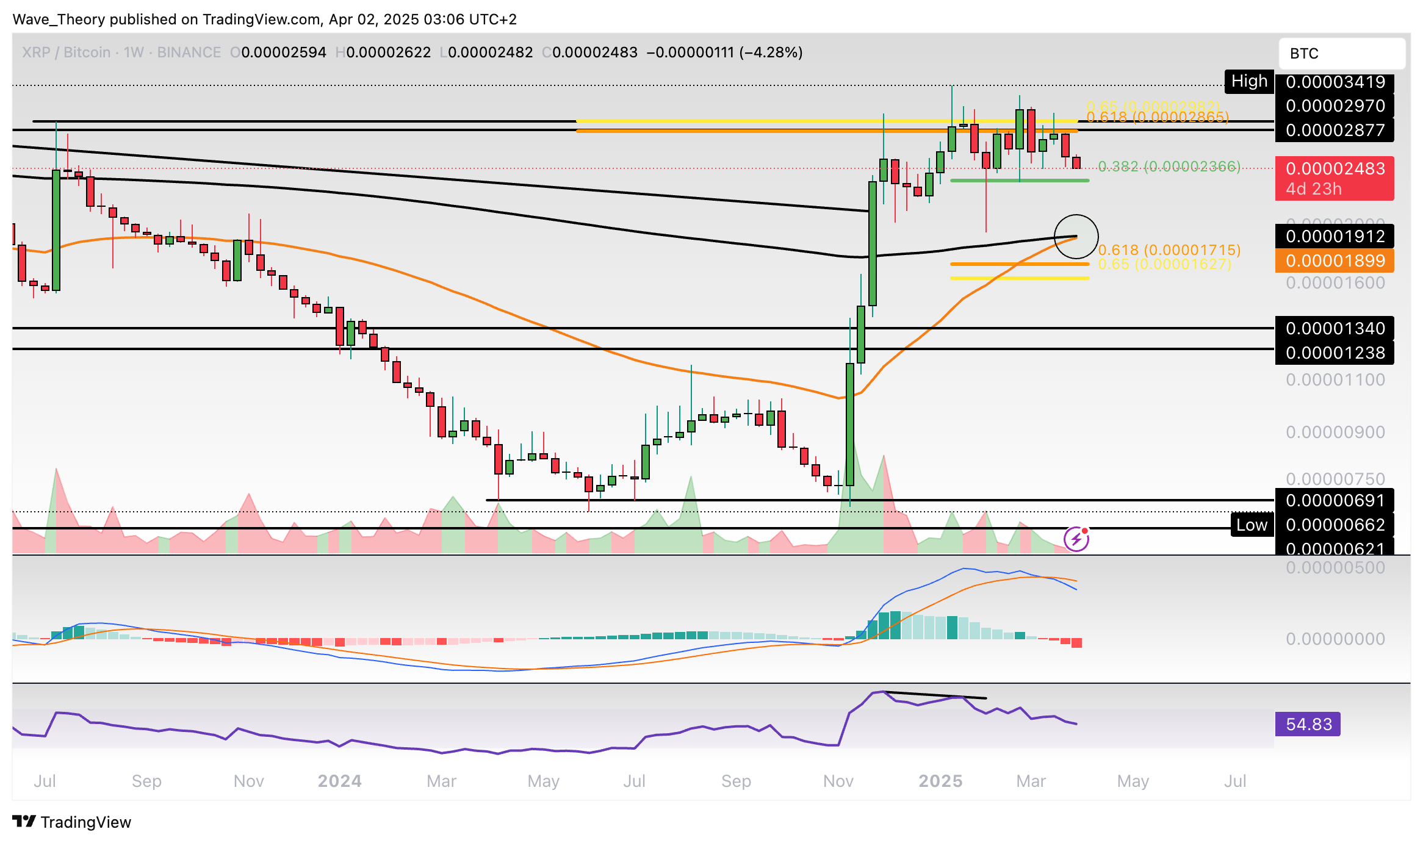
Task: Click the orange 0.00001899 moving average label
Action: click(1335, 261)
